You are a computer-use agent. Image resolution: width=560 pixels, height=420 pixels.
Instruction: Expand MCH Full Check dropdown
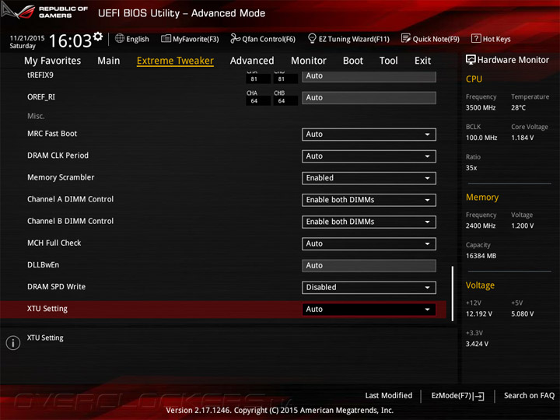[x=369, y=243]
